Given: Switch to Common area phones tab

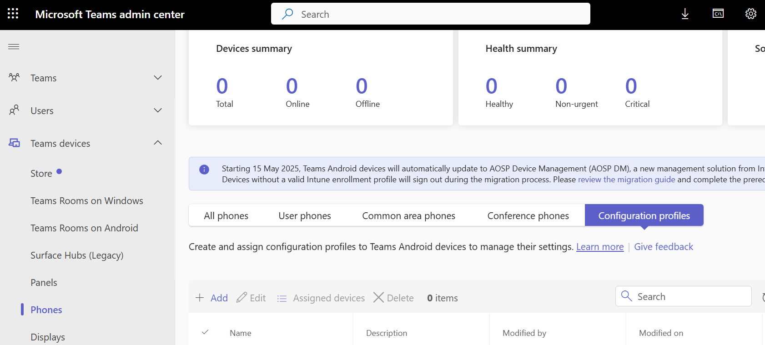Looking at the screenshot, I should click(408, 215).
